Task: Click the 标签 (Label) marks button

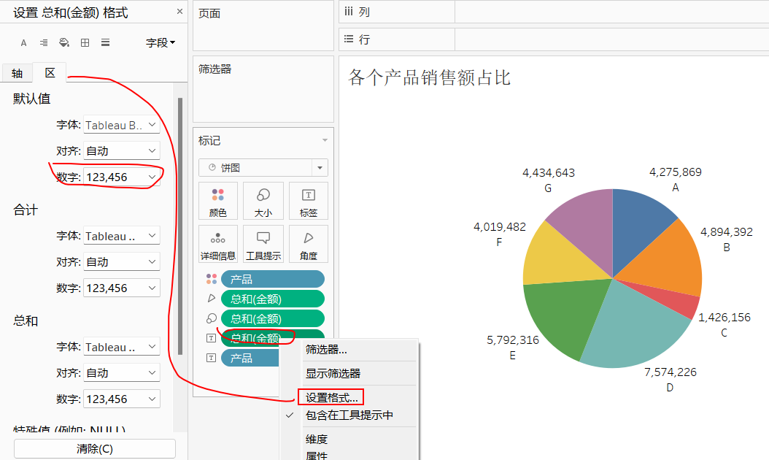Action: point(308,202)
